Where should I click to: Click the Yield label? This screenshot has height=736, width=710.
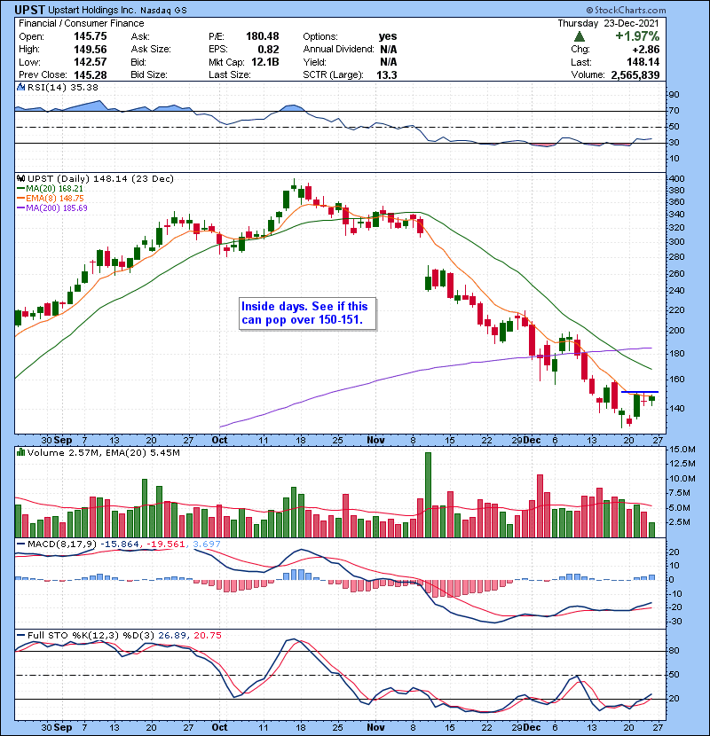point(314,62)
